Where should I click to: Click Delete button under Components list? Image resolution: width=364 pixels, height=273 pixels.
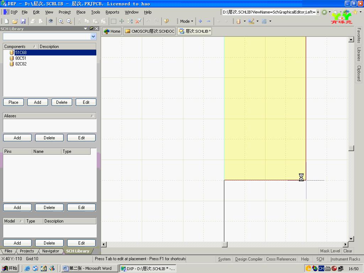[62, 102]
